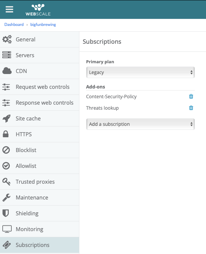206x254 pixels.
Task: Open the Primary plan dropdown
Action: (x=140, y=72)
